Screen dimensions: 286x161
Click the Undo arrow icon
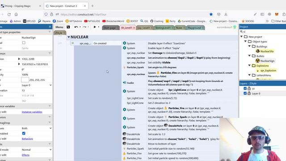(76, 27)
